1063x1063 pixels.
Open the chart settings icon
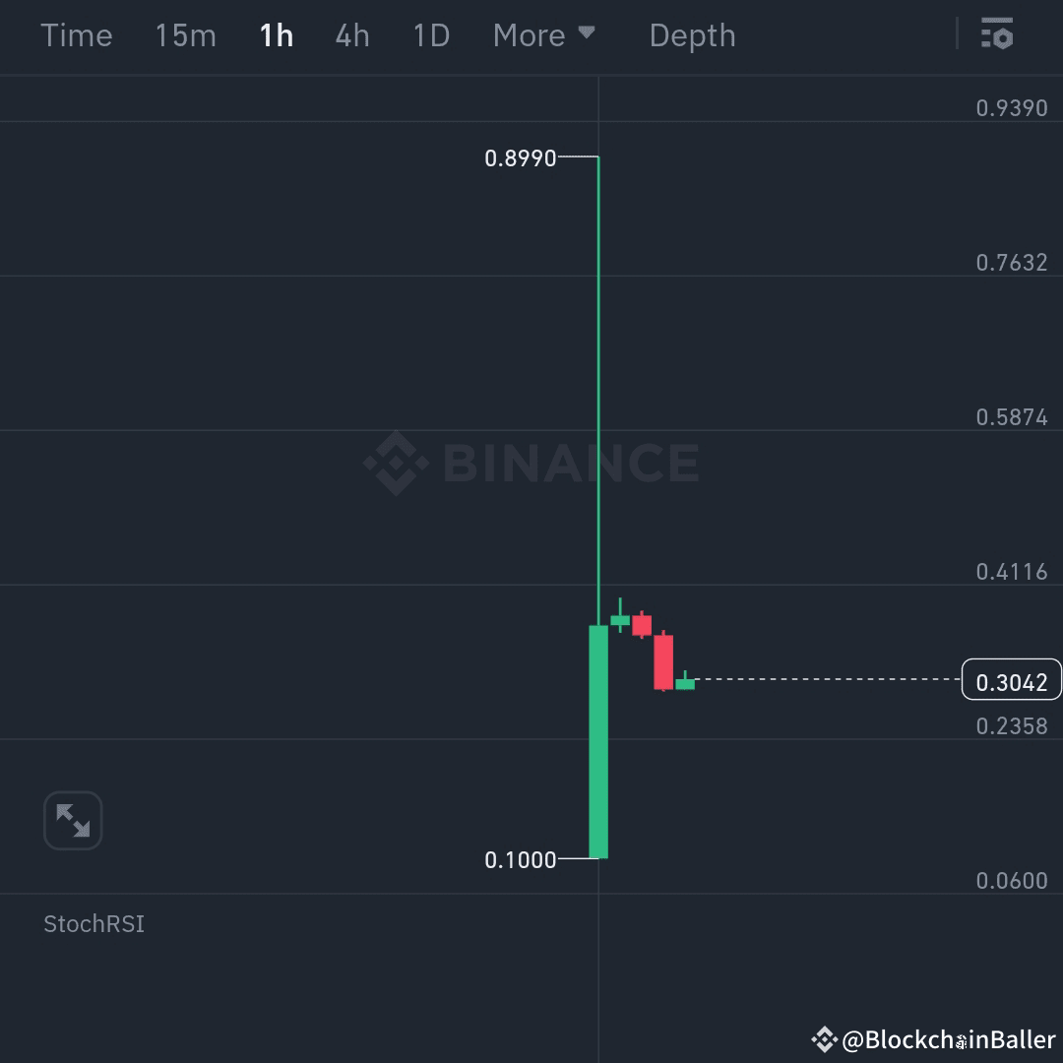[996, 34]
